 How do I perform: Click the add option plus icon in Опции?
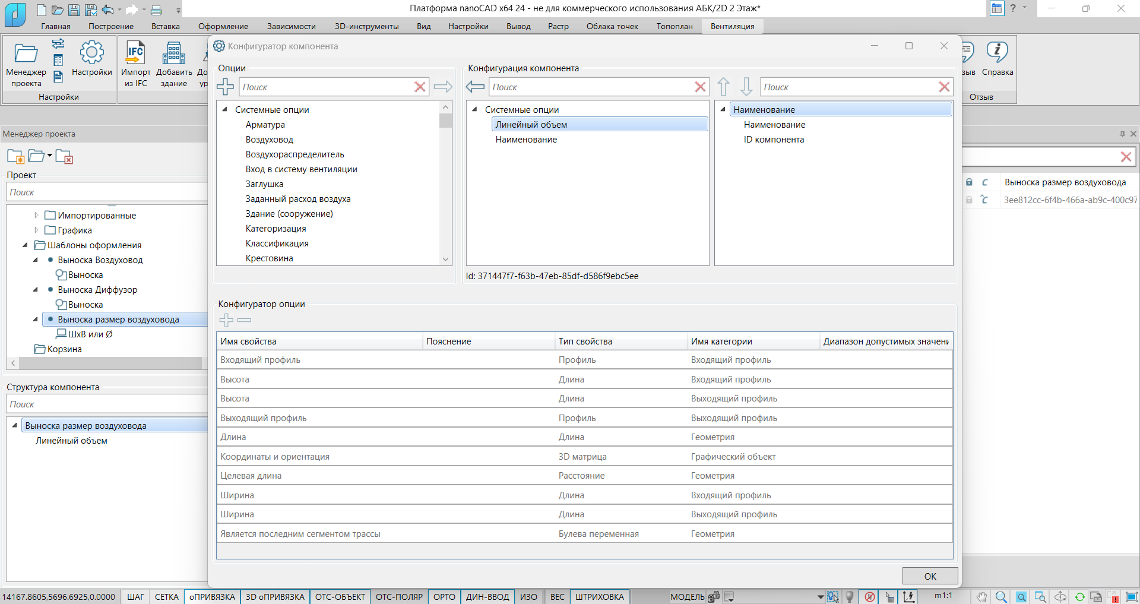coord(226,87)
